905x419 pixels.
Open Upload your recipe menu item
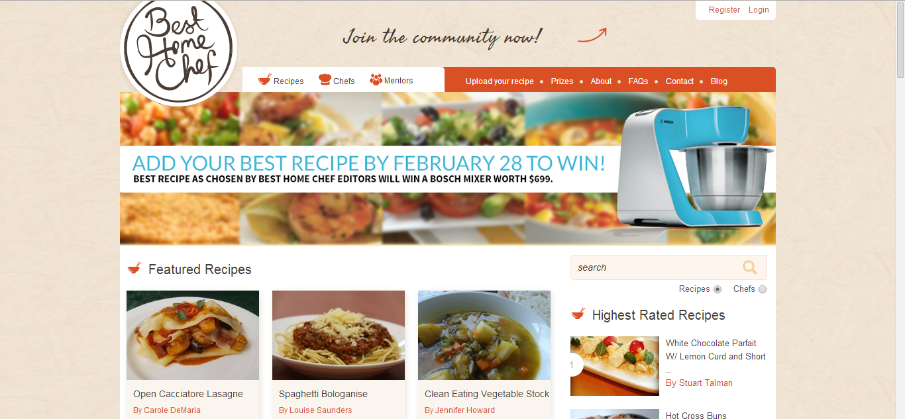point(500,81)
